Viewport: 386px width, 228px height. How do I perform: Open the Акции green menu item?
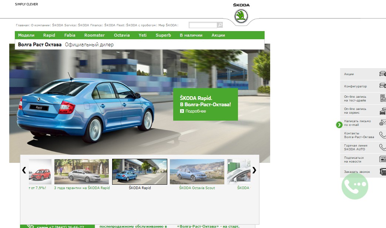[218, 35]
